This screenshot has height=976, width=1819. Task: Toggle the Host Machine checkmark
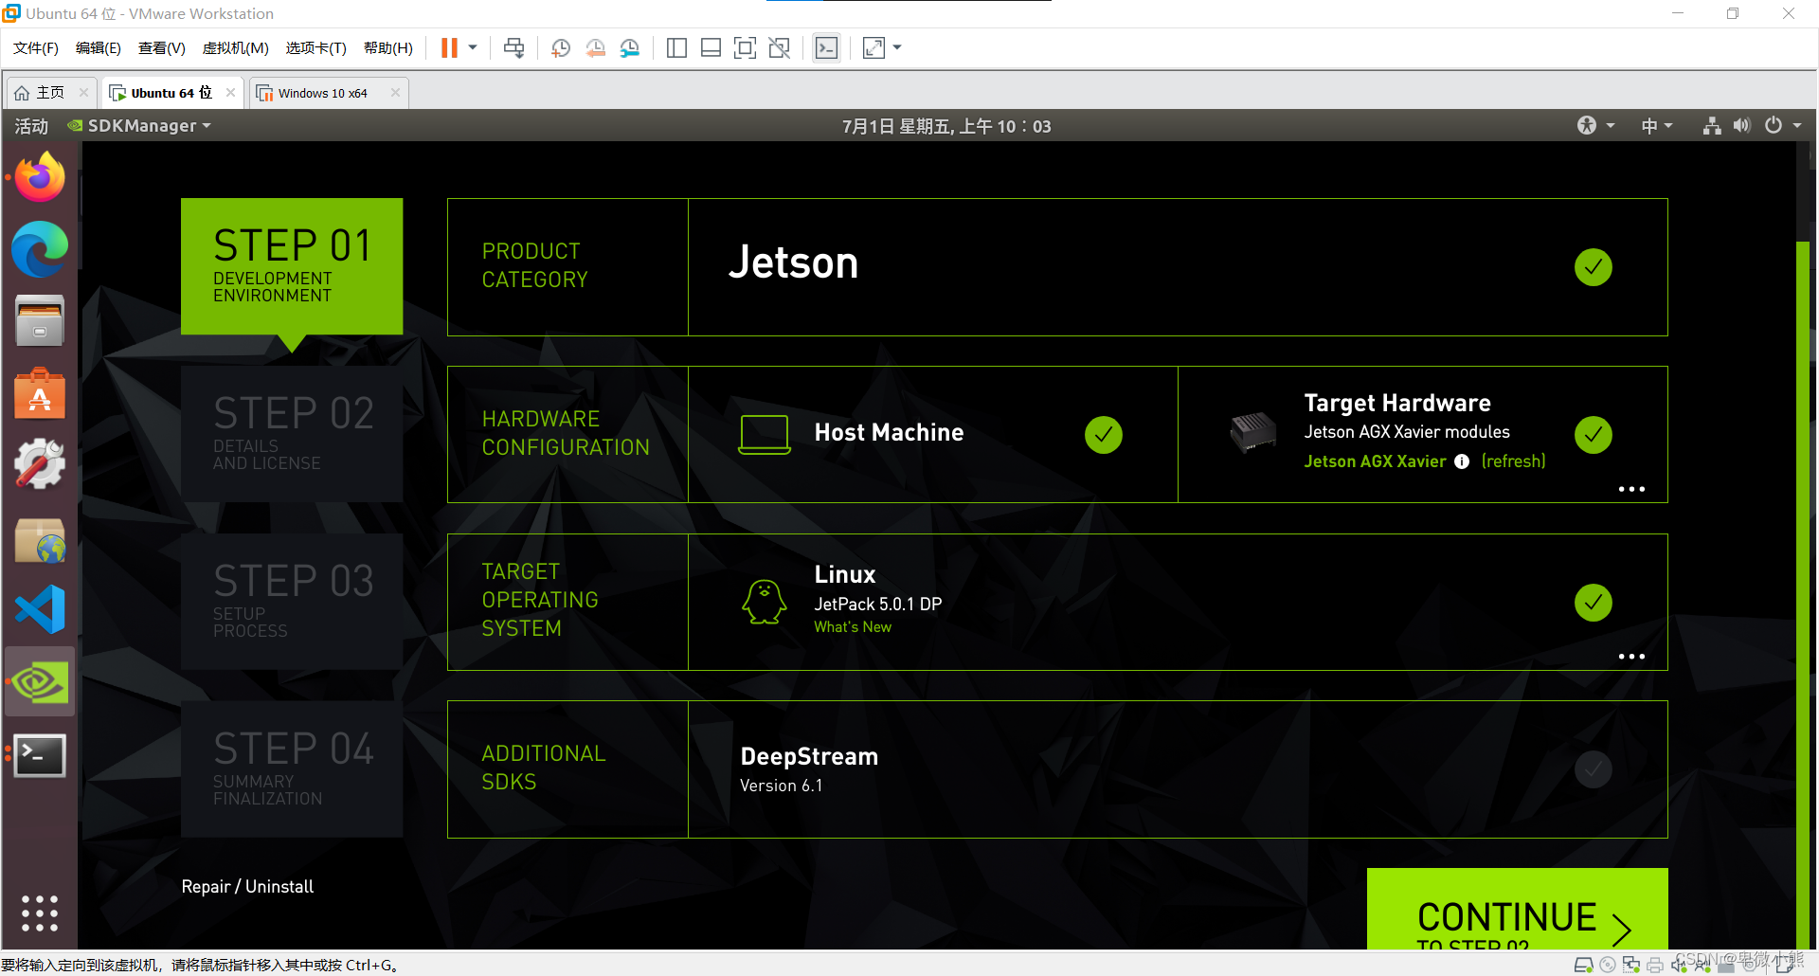(x=1104, y=435)
